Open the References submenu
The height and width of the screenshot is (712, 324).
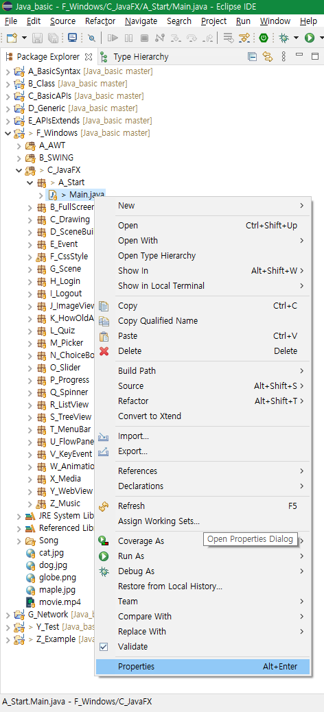tap(202, 471)
